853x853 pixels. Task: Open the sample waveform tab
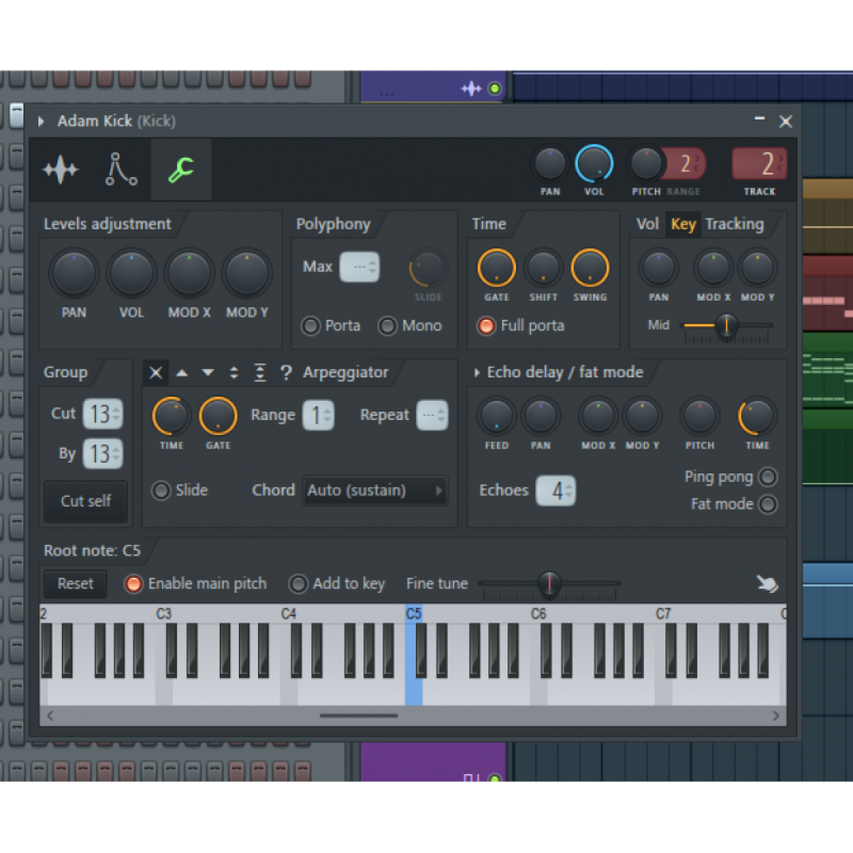(60, 169)
